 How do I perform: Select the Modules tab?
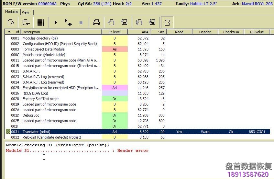coord(12,12)
